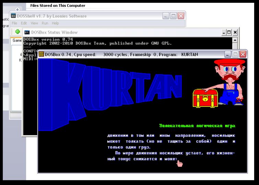Screen dimensions: 259x185
Task: Click the DOSBox Status Window console icon
Action: 27,32
